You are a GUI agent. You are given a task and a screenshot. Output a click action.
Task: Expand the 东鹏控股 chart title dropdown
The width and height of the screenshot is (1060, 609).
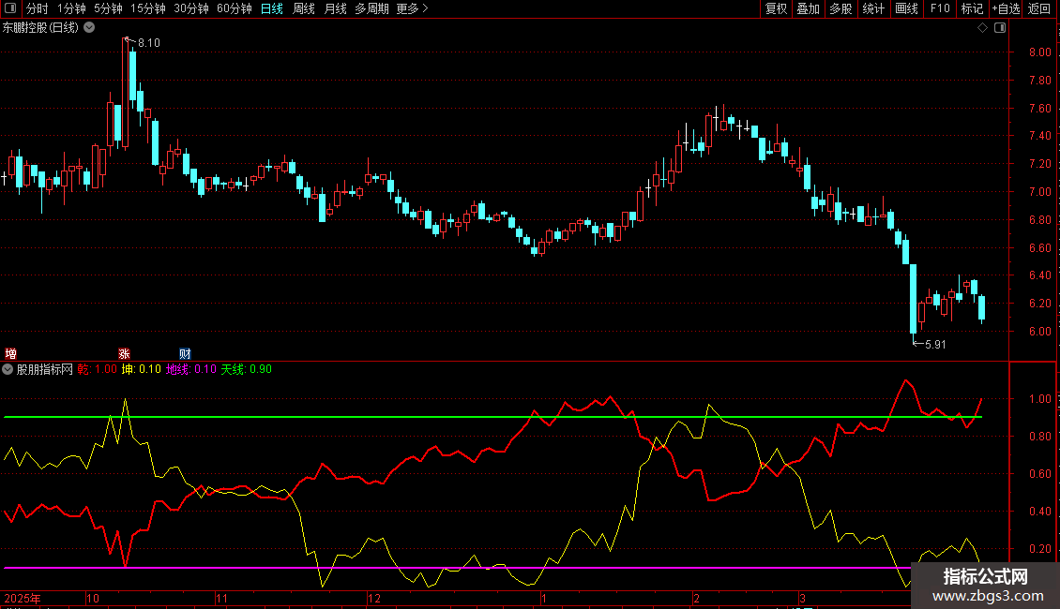point(89,28)
